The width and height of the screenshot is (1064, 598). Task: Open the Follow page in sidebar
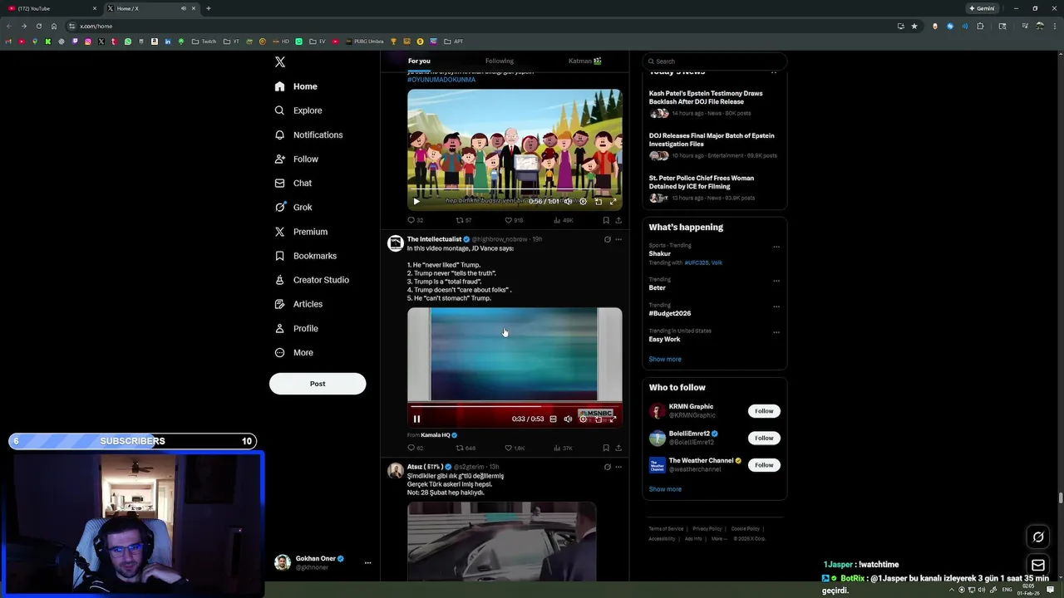[x=297, y=159]
